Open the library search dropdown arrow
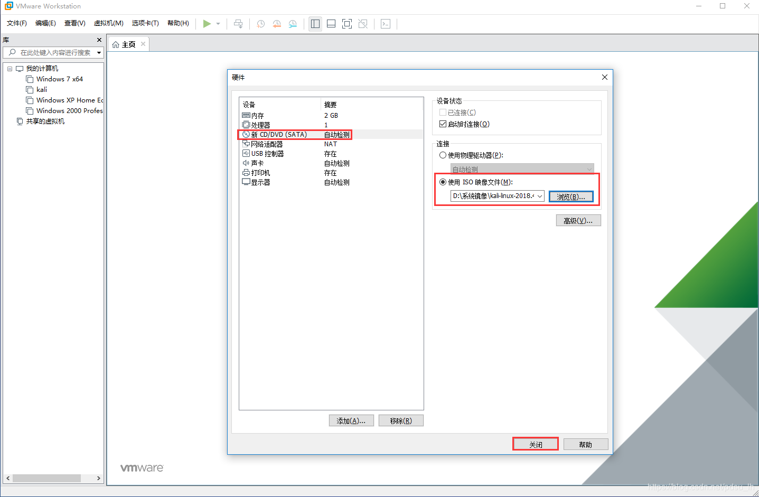Image resolution: width=759 pixels, height=497 pixels. click(99, 53)
